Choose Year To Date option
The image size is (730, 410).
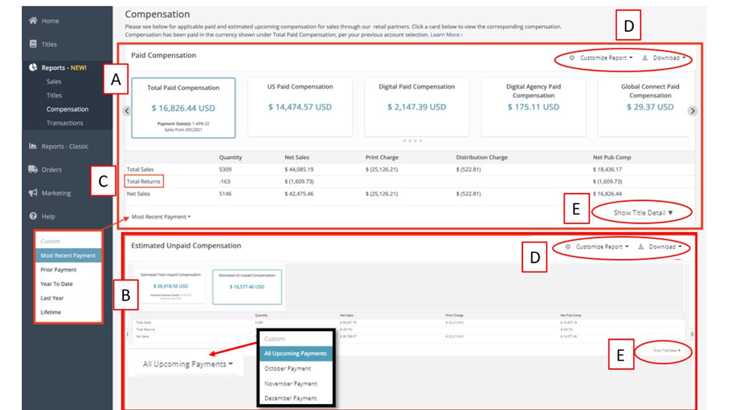[68, 284]
